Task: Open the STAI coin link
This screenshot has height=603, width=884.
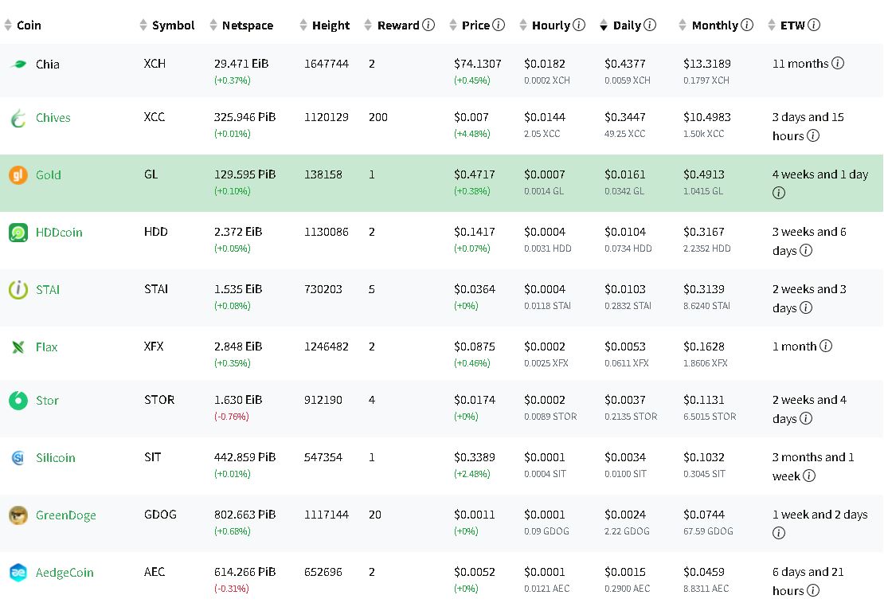Action: 48,290
